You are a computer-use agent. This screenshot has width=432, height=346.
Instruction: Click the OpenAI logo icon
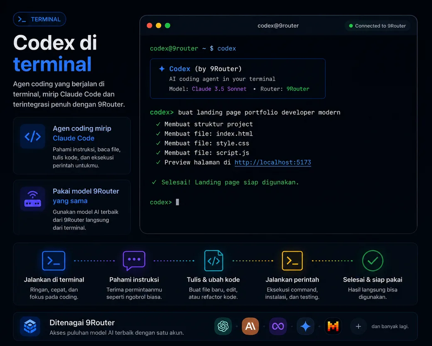pos(223,326)
